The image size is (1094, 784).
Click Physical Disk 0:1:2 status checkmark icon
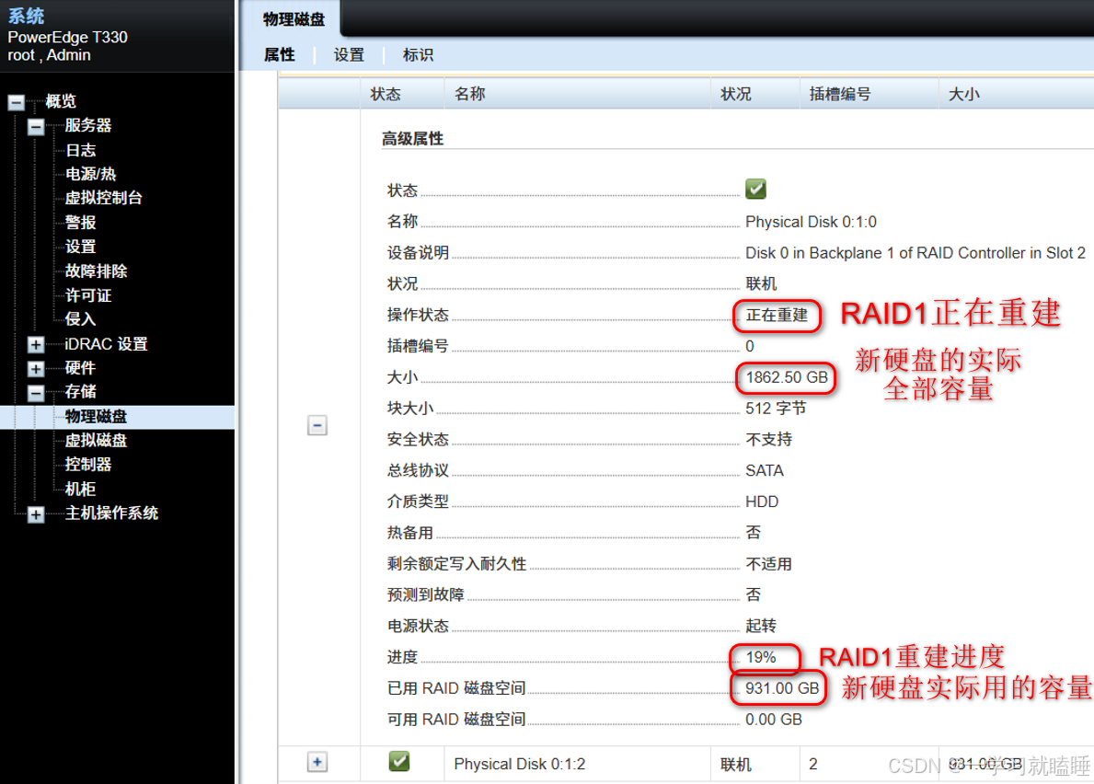pyautogui.click(x=399, y=762)
